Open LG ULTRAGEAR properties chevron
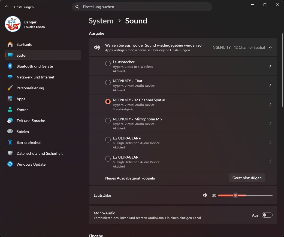 coord(270,162)
